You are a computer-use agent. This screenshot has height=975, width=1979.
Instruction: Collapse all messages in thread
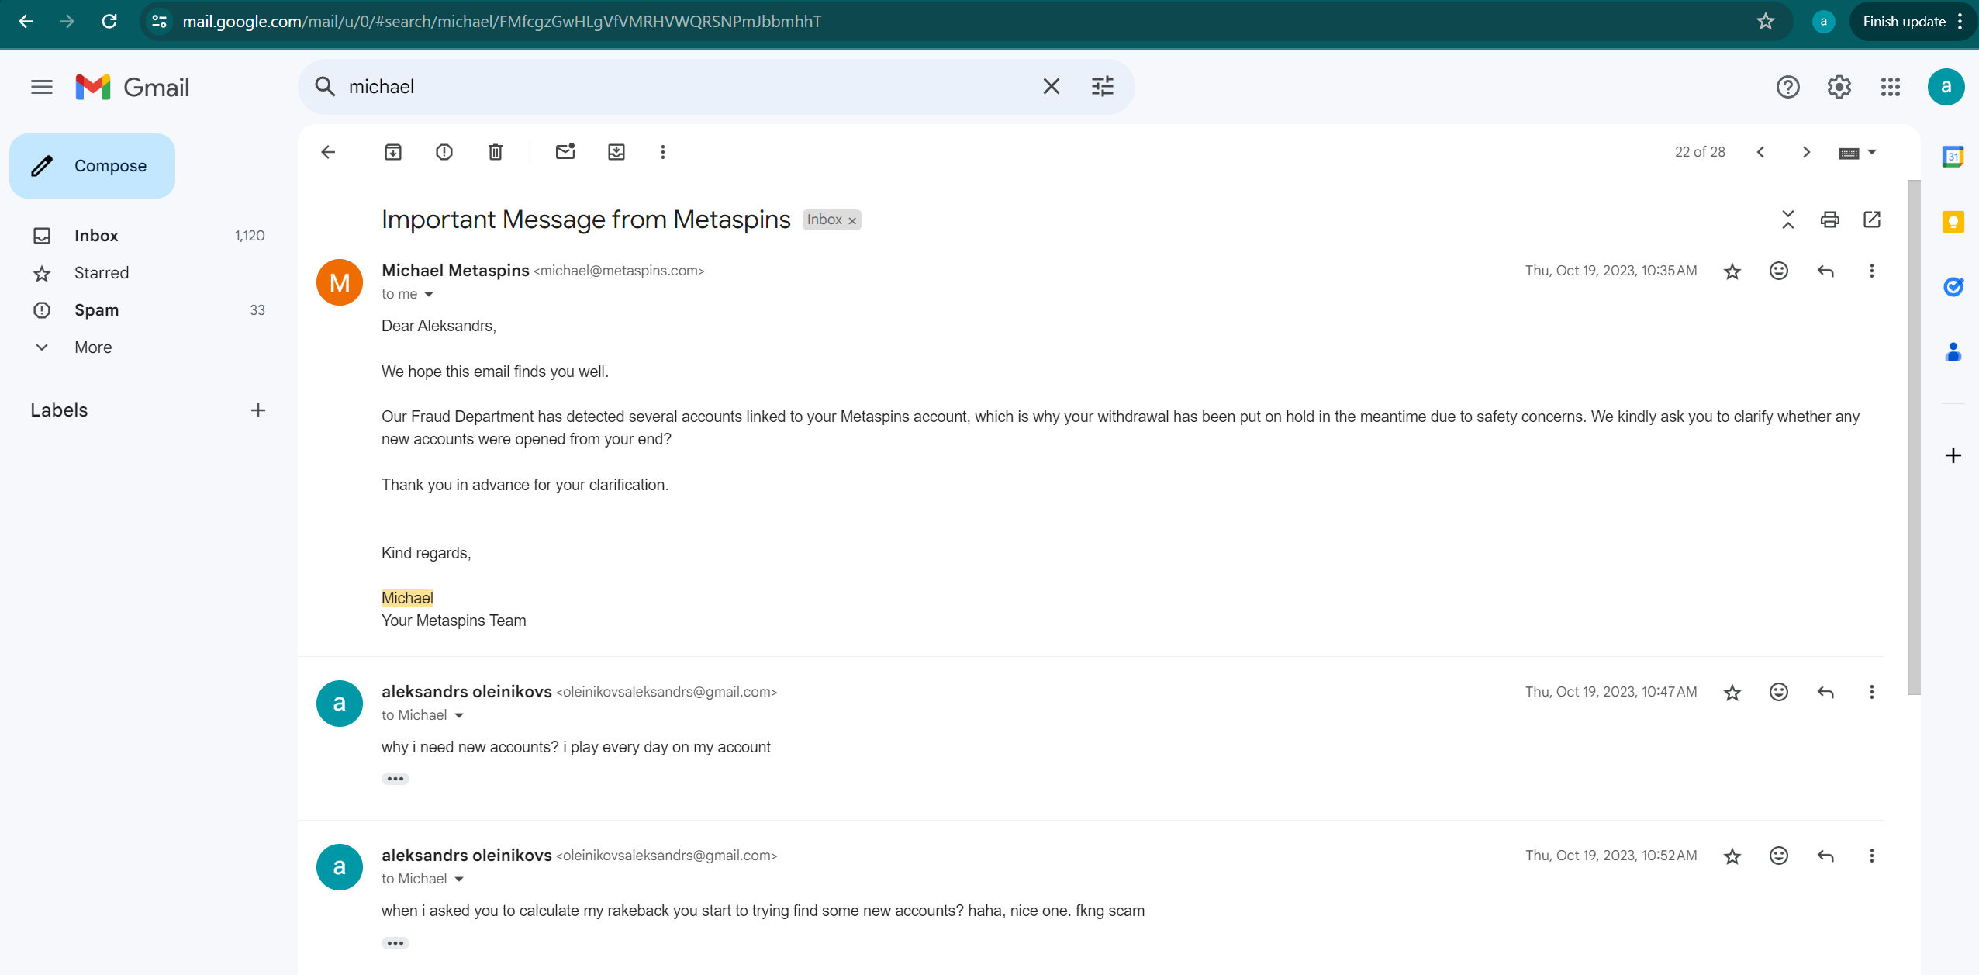coord(1788,220)
